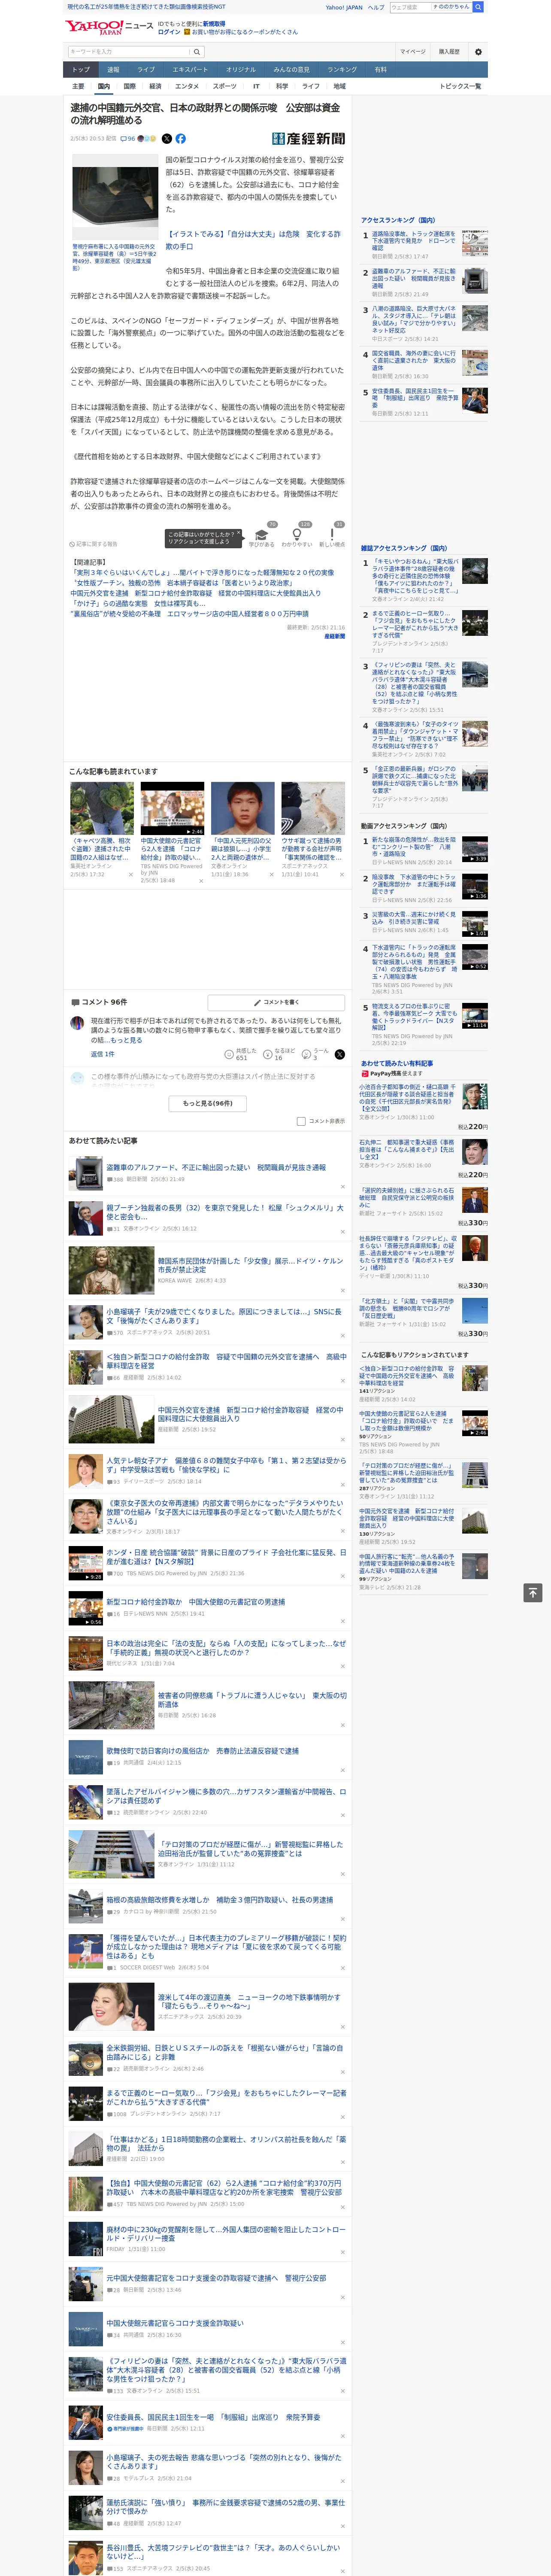
Task: React with 学びがある graduation cap icon
Action: click(262, 534)
